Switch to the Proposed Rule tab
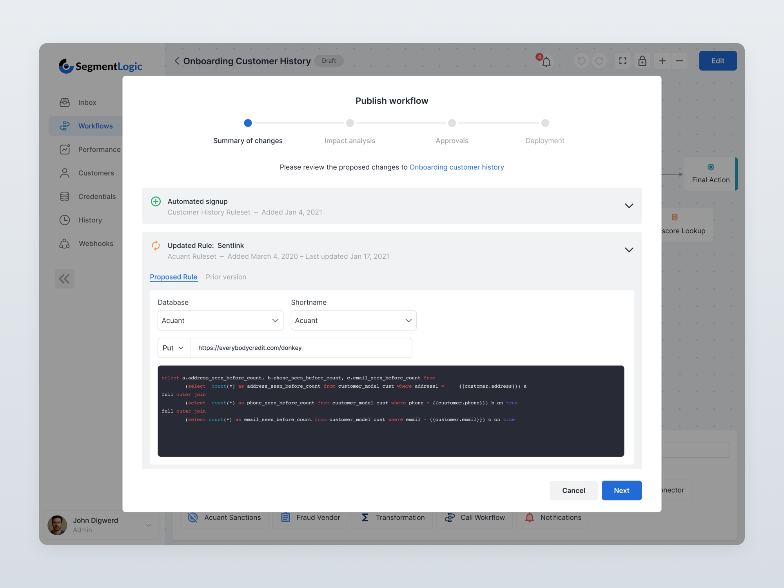Screen dimensions: 784x588 point(174,277)
